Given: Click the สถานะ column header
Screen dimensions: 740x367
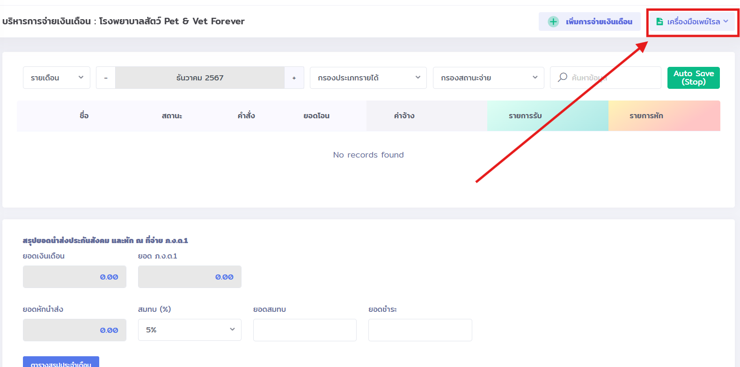Looking at the screenshot, I should pos(172,115).
